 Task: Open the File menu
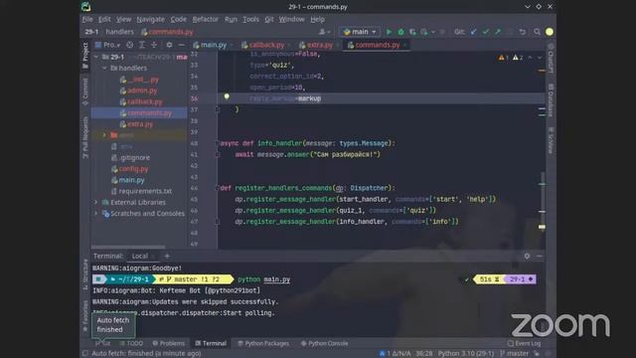(87, 19)
